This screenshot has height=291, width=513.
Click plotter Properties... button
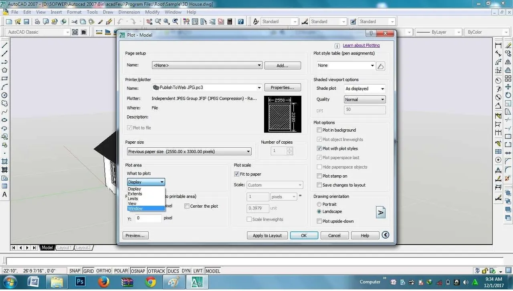tap(282, 88)
